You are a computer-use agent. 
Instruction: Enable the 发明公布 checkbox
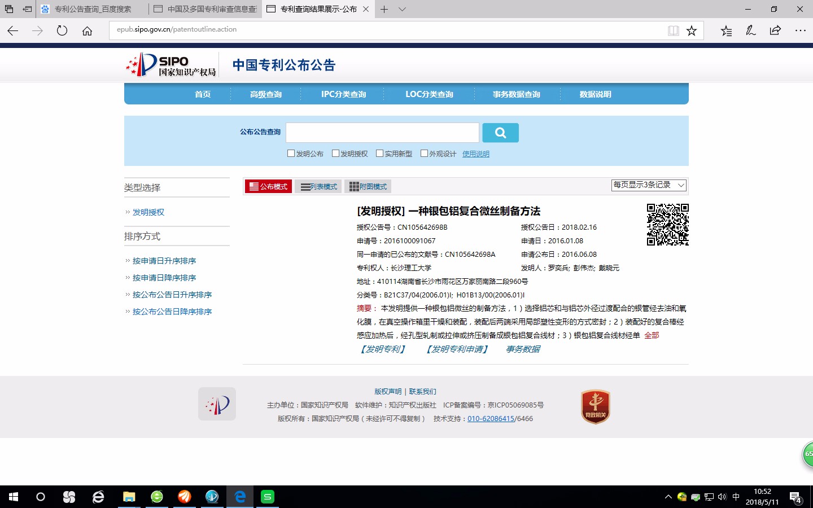click(x=291, y=154)
